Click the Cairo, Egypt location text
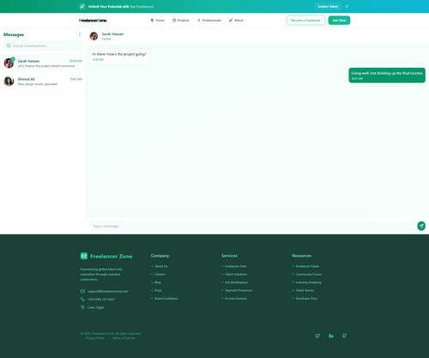Screen dimensions: 429x358 tap(96, 307)
